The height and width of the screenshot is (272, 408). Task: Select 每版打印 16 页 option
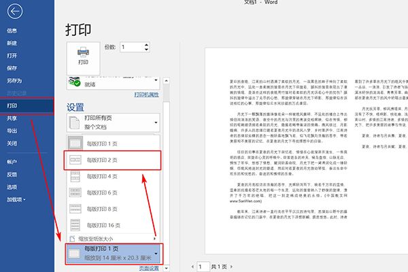click(x=113, y=225)
